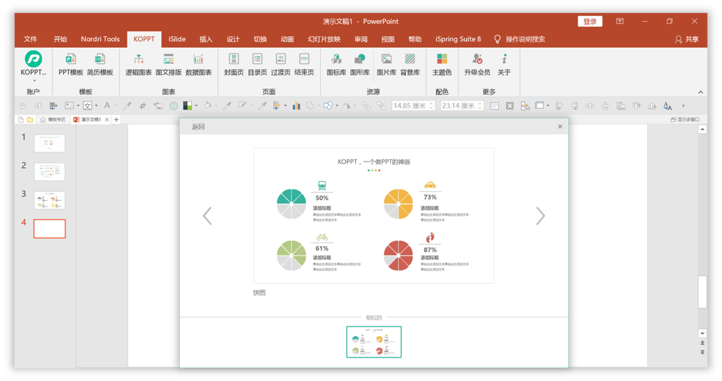Click the font size A-A icon

click(x=667, y=106)
